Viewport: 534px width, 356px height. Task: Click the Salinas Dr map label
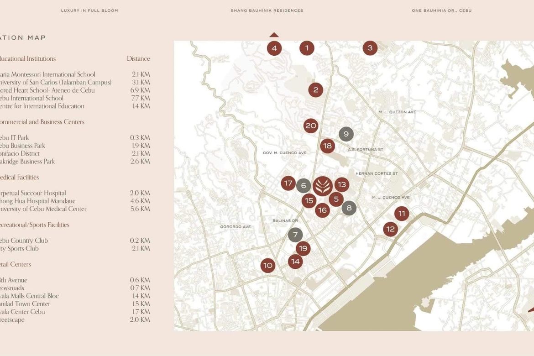(x=285, y=221)
